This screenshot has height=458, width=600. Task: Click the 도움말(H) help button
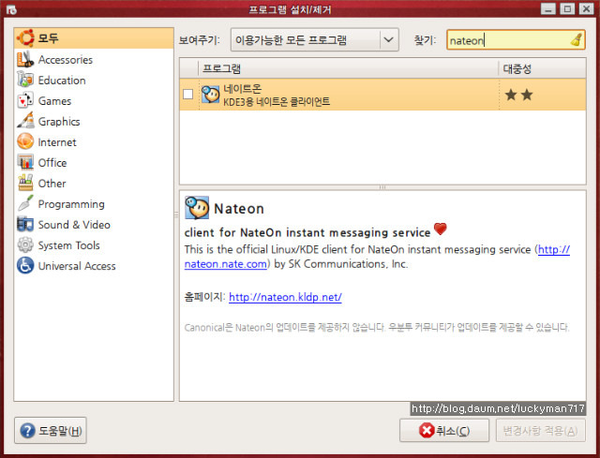(51, 431)
